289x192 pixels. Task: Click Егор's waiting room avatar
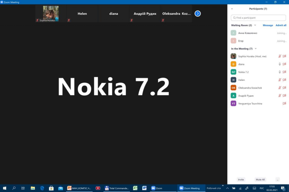pos(233,41)
